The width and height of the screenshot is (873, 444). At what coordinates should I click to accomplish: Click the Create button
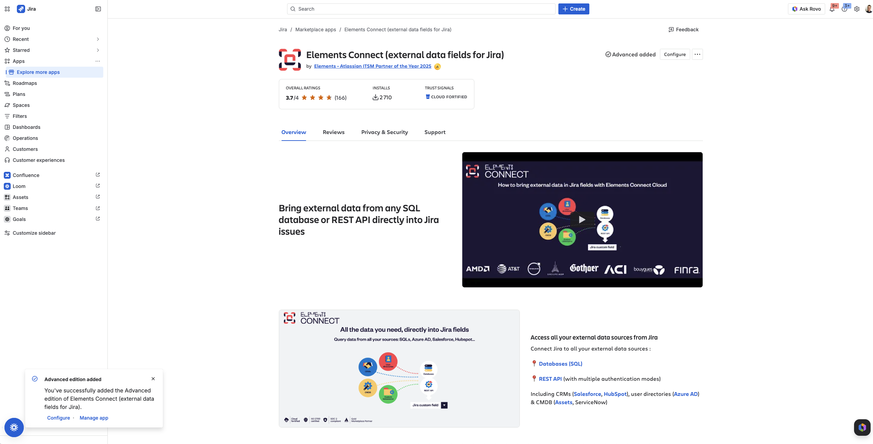click(x=574, y=9)
